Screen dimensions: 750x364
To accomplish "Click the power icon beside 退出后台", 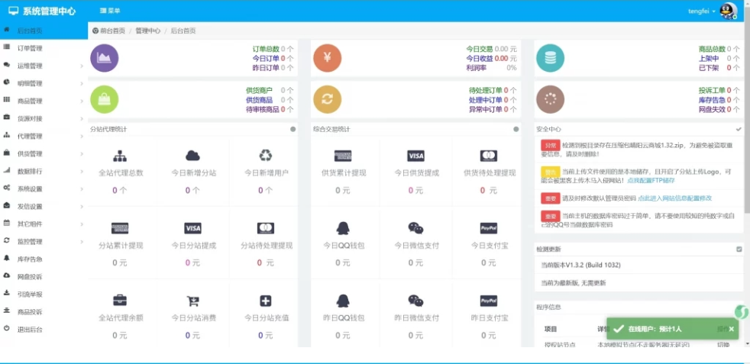I will point(7,329).
